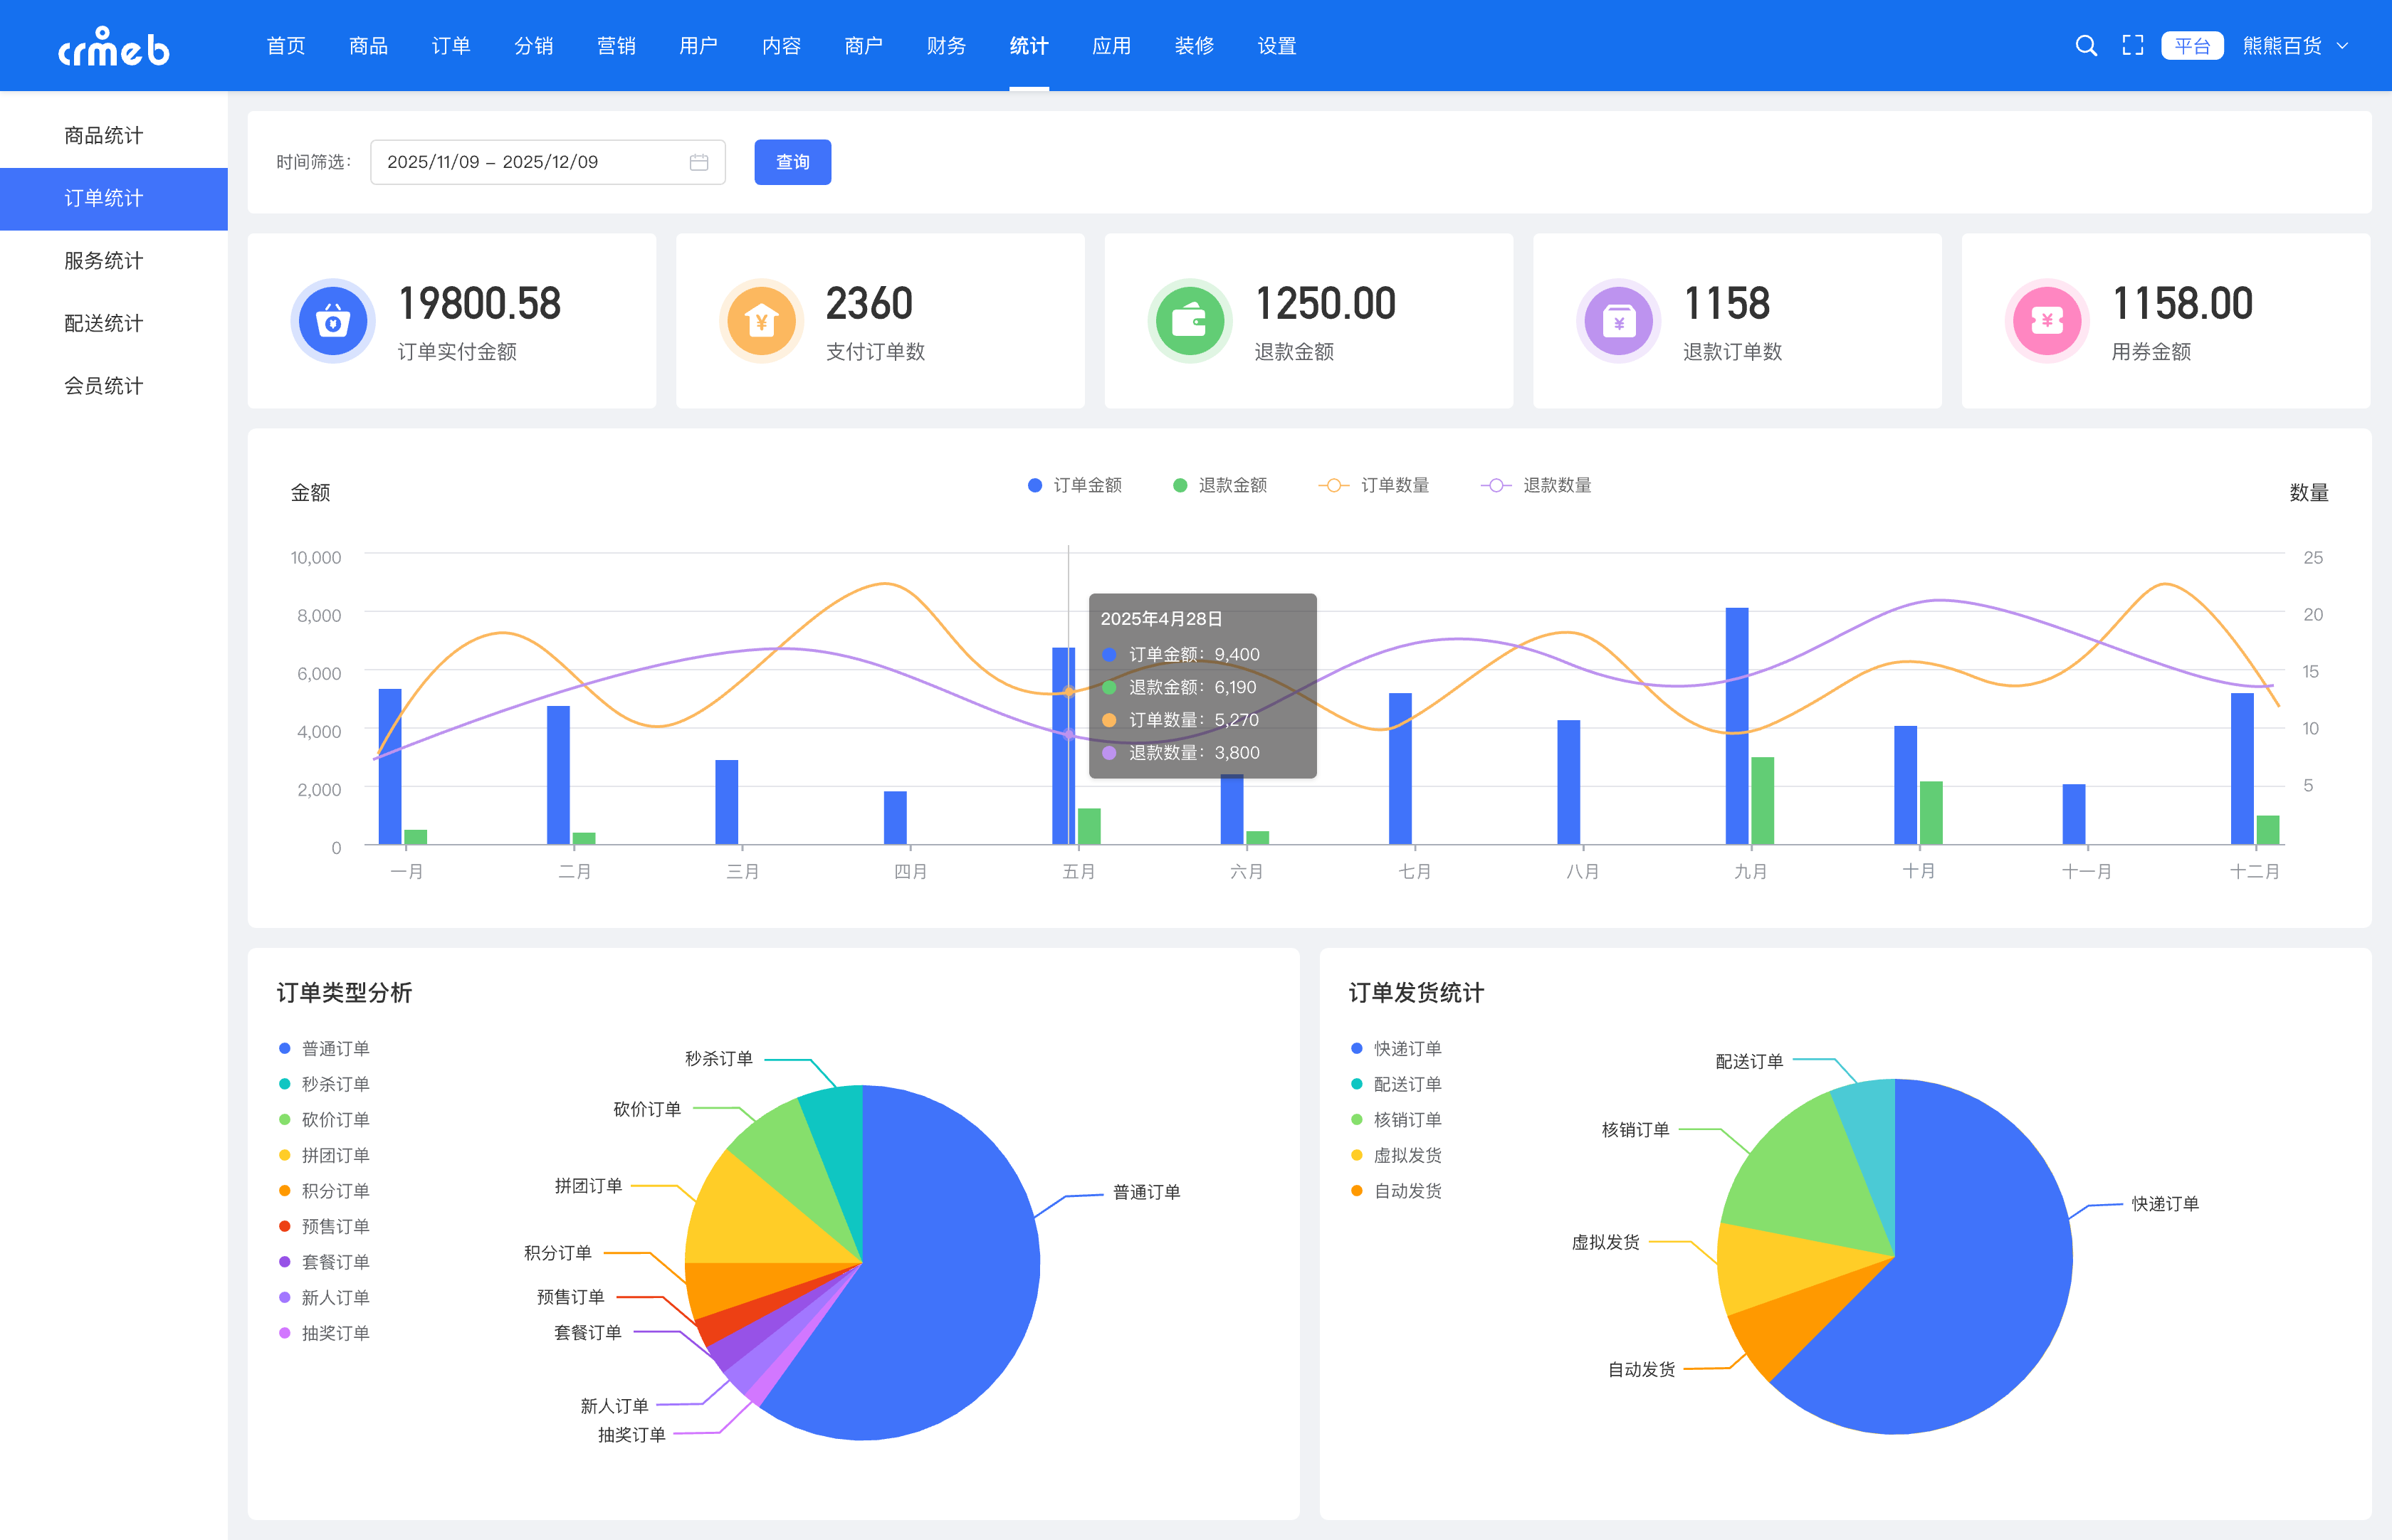Click the 平台 badge button

point(2192,46)
